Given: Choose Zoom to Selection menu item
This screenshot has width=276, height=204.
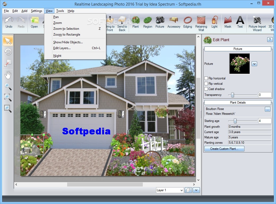Looking at the screenshot, I should 75,28.
